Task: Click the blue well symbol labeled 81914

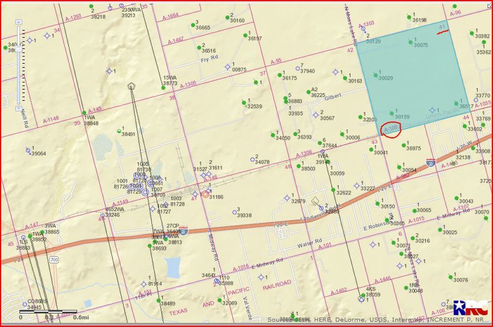Action: tap(144, 284)
